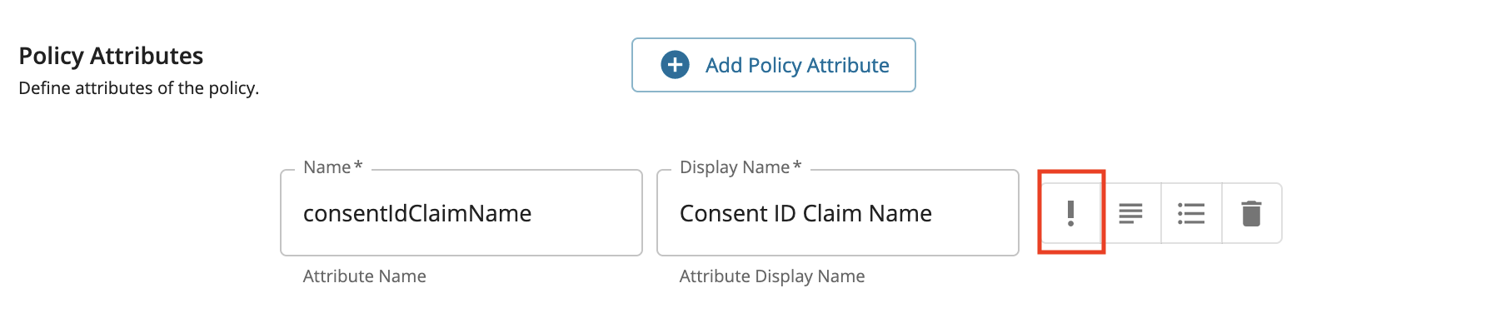Open the allowed values bulleted list icon

pyautogui.click(x=1191, y=213)
